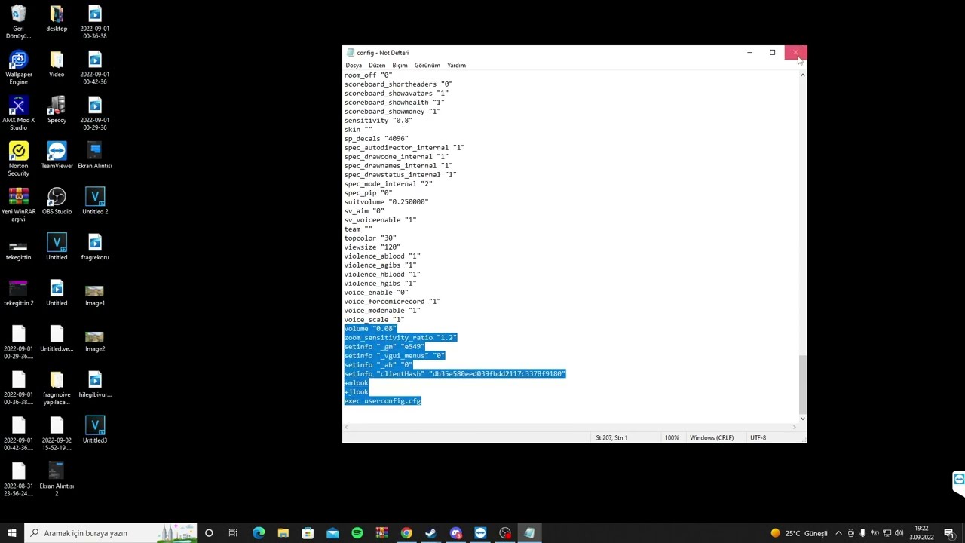The height and width of the screenshot is (543, 965).
Task: Open Spotify from the taskbar
Action: click(x=357, y=533)
